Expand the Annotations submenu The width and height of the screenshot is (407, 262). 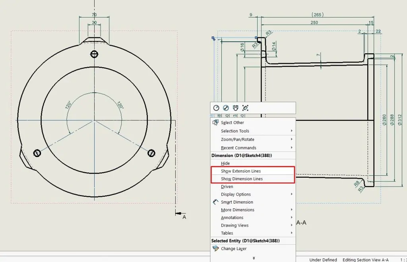click(x=253, y=217)
